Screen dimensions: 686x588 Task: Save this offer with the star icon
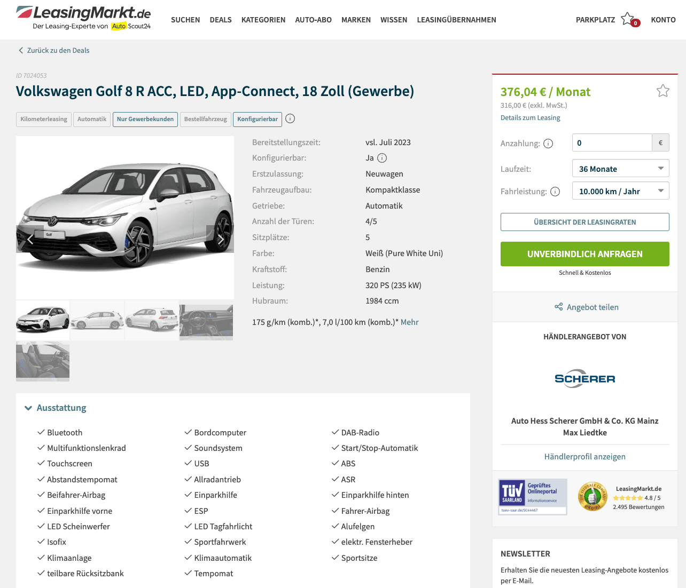[662, 91]
